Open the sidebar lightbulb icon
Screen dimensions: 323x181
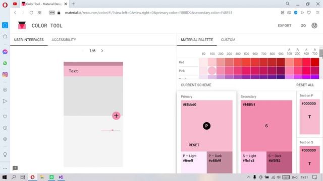click(x=5, y=154)
